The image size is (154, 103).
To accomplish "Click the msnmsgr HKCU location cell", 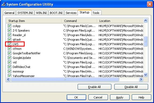I will pyautogui.click(x=121, y=71).
